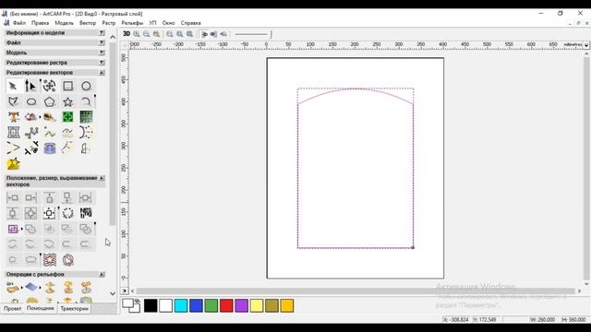Screen dimensions: 591x332
Task: Select the Ellipse drawing tool
Action: [31, 101]
